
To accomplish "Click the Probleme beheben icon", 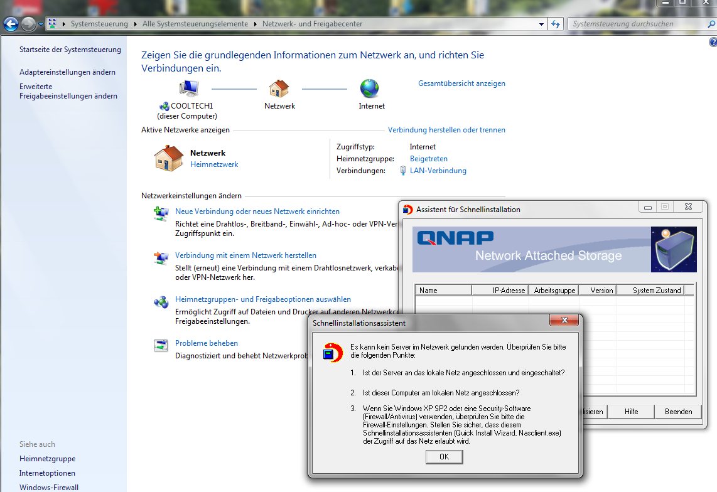I will 161,346.
